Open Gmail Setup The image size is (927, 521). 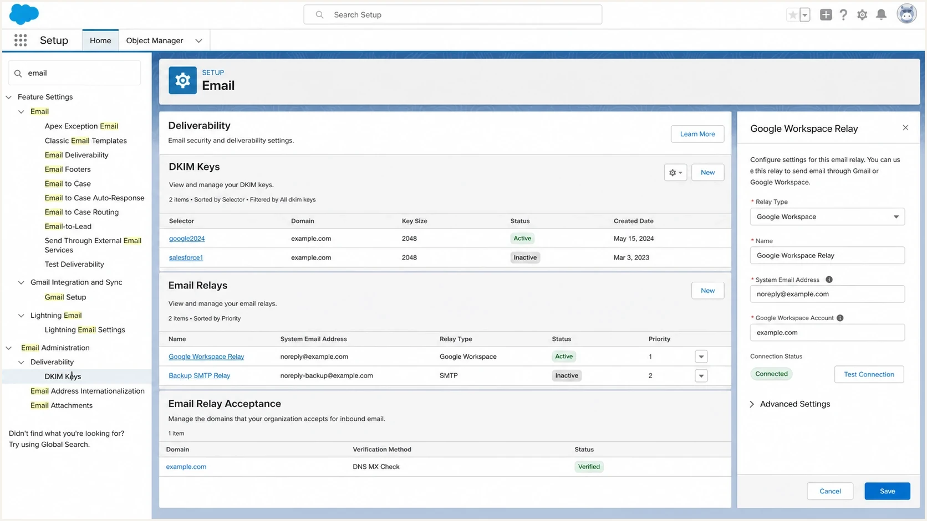(65, 297)
